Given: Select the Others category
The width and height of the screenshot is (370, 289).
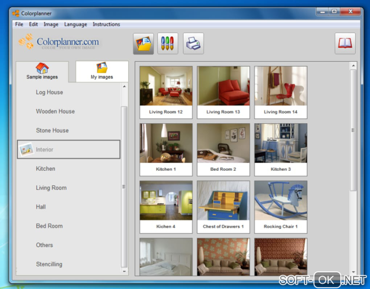Looking at the screenshot, I should coord(69,245).
